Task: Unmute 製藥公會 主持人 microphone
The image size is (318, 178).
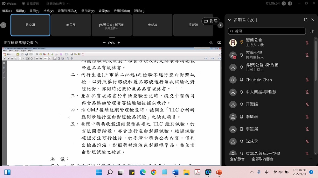Action: 307,43
